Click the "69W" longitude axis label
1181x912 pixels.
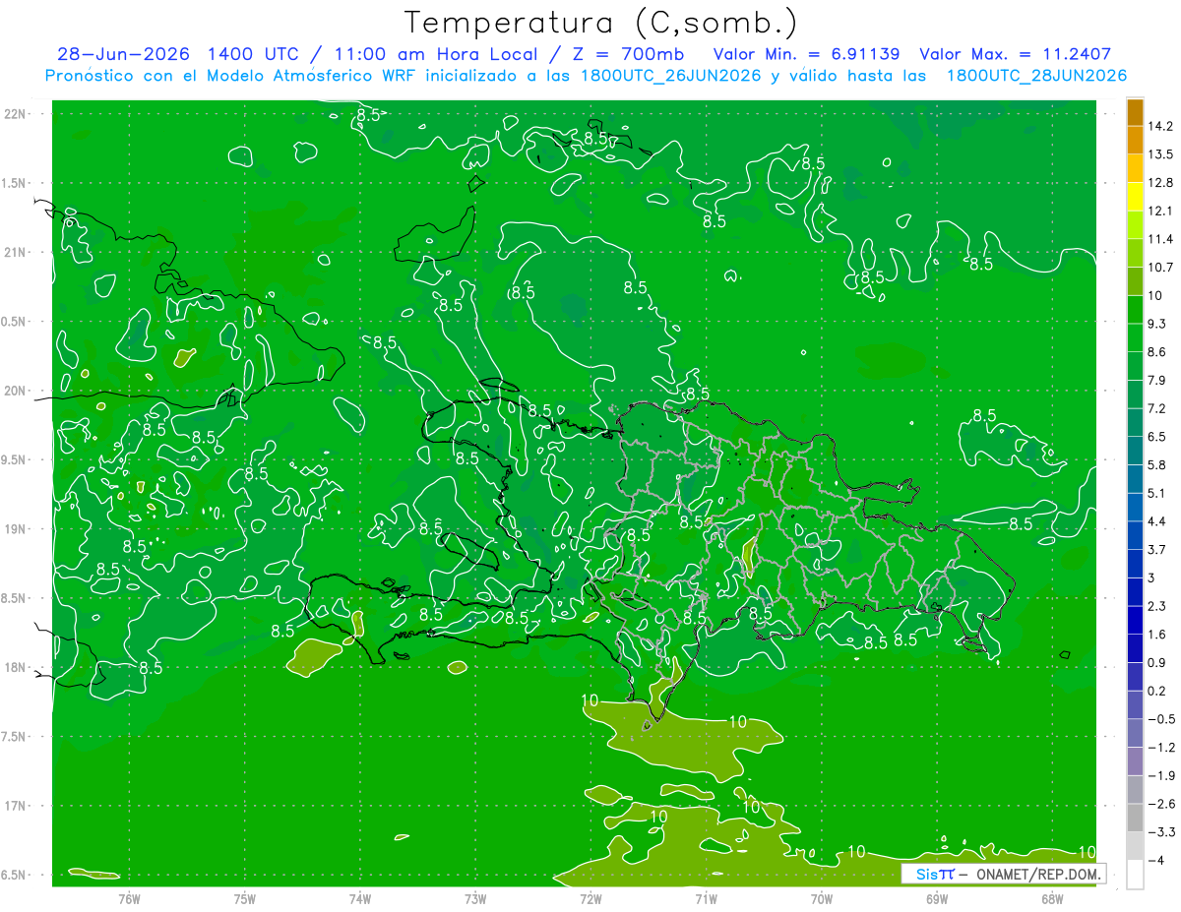click(x=937, y=898)
